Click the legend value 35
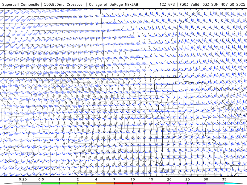The width and height of the screenshot is (247, 185). coord(224,179)
